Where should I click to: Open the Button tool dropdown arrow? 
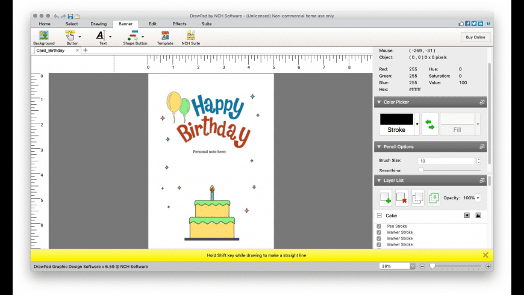[x=80, y=37]
